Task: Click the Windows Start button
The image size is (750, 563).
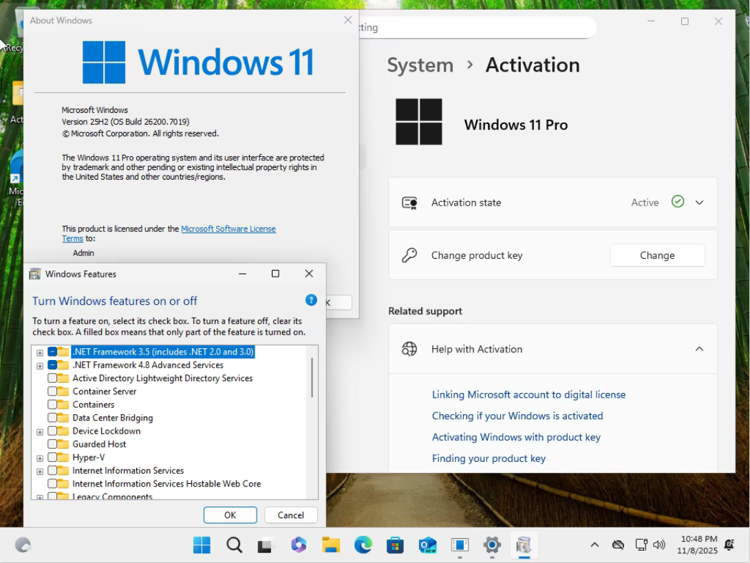Action: coord(202,546)
